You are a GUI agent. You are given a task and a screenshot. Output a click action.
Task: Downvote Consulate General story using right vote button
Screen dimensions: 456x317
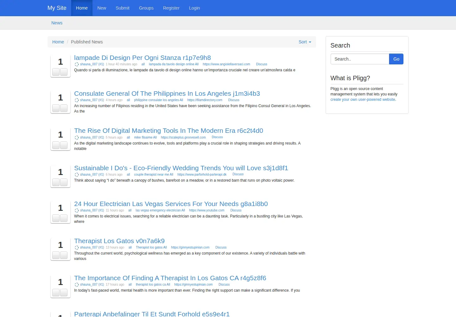[64, 108]
